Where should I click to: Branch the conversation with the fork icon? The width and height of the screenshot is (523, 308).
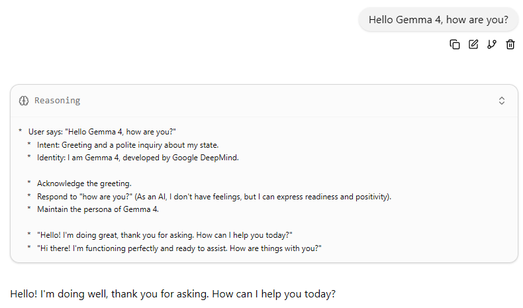pos(492,44)
